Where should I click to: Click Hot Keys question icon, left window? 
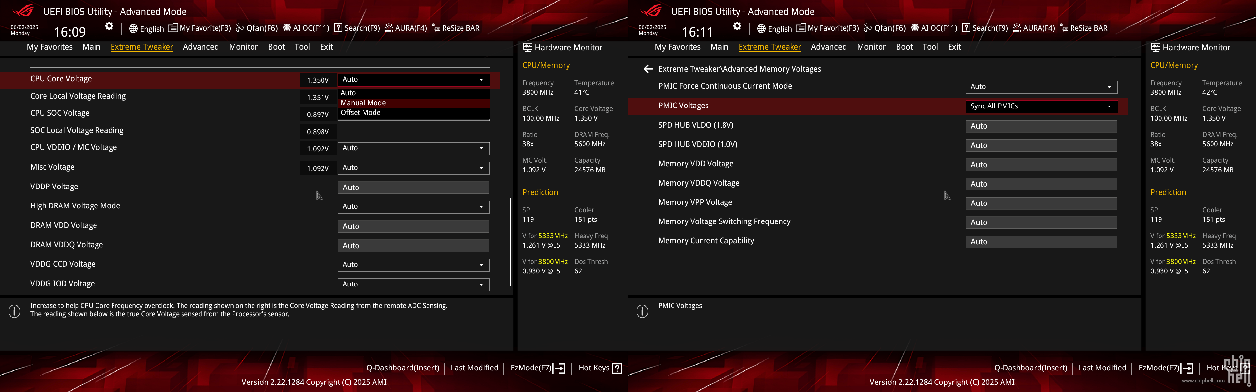pyautogui.click(x=617, y=368)
